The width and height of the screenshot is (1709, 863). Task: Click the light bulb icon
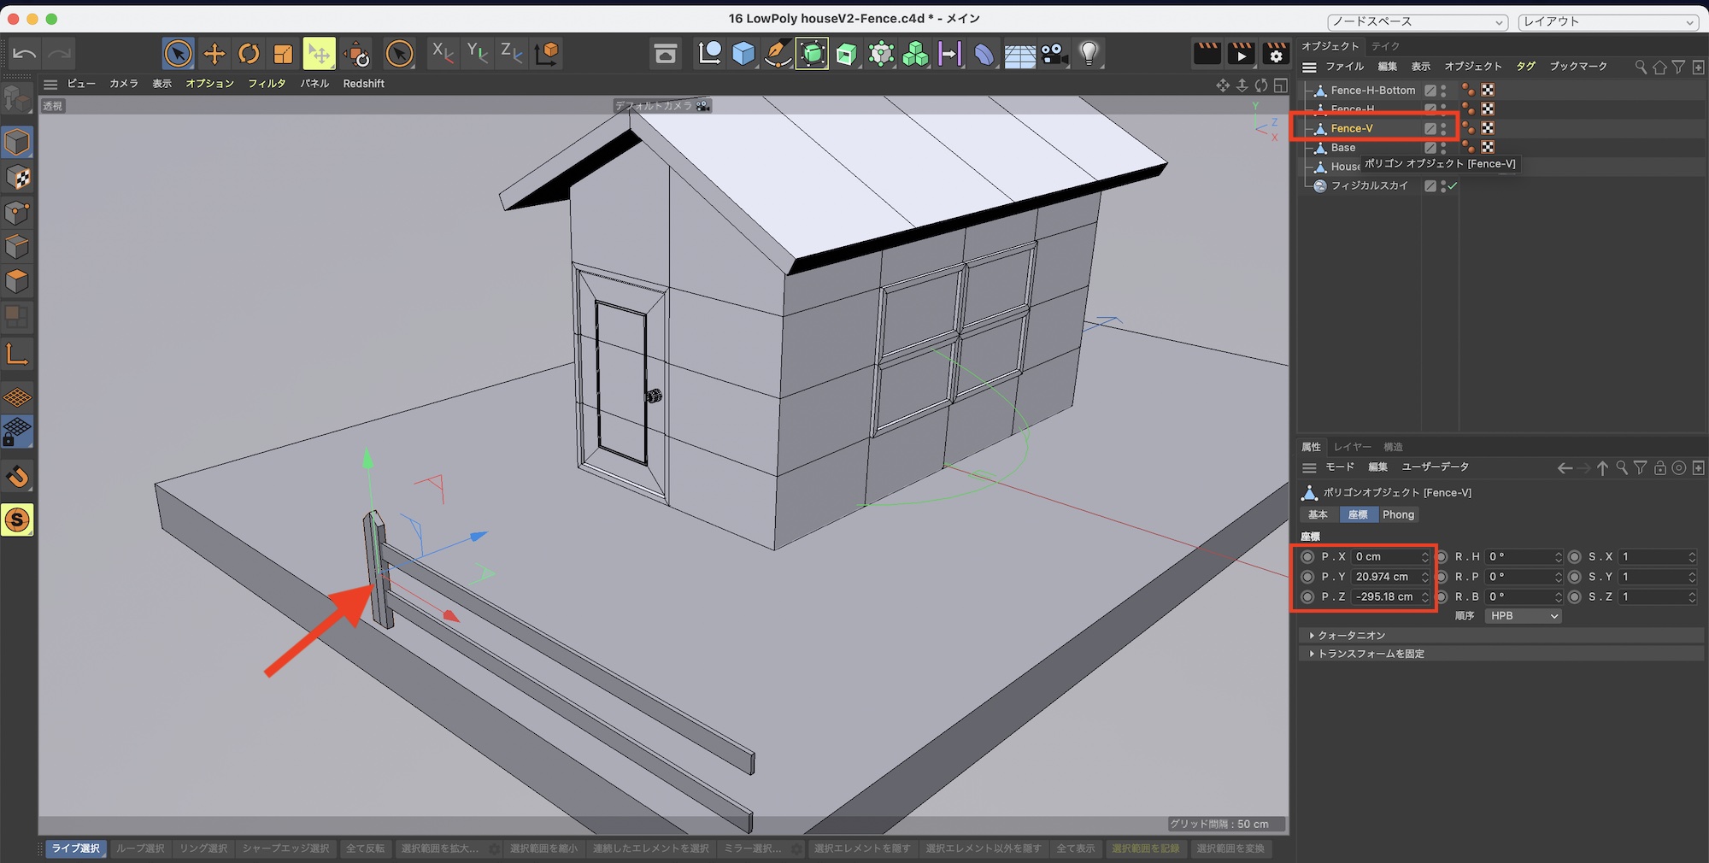(1088, 54)
